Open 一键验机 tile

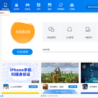point(88,32)
